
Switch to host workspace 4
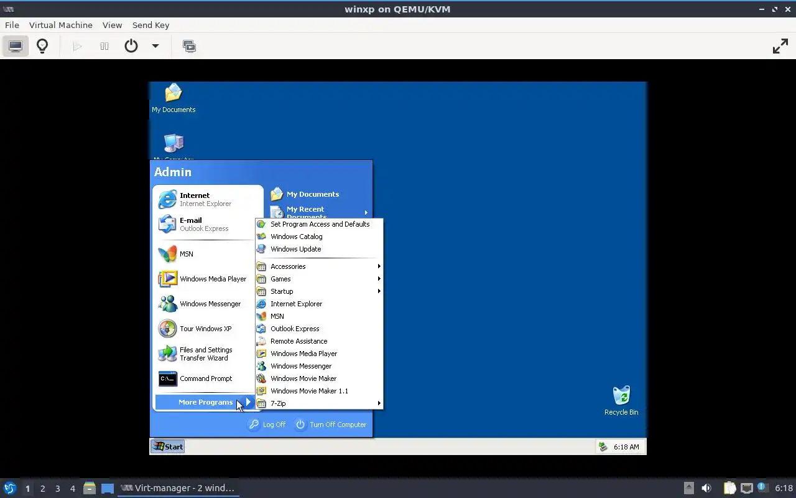(73, 489)
